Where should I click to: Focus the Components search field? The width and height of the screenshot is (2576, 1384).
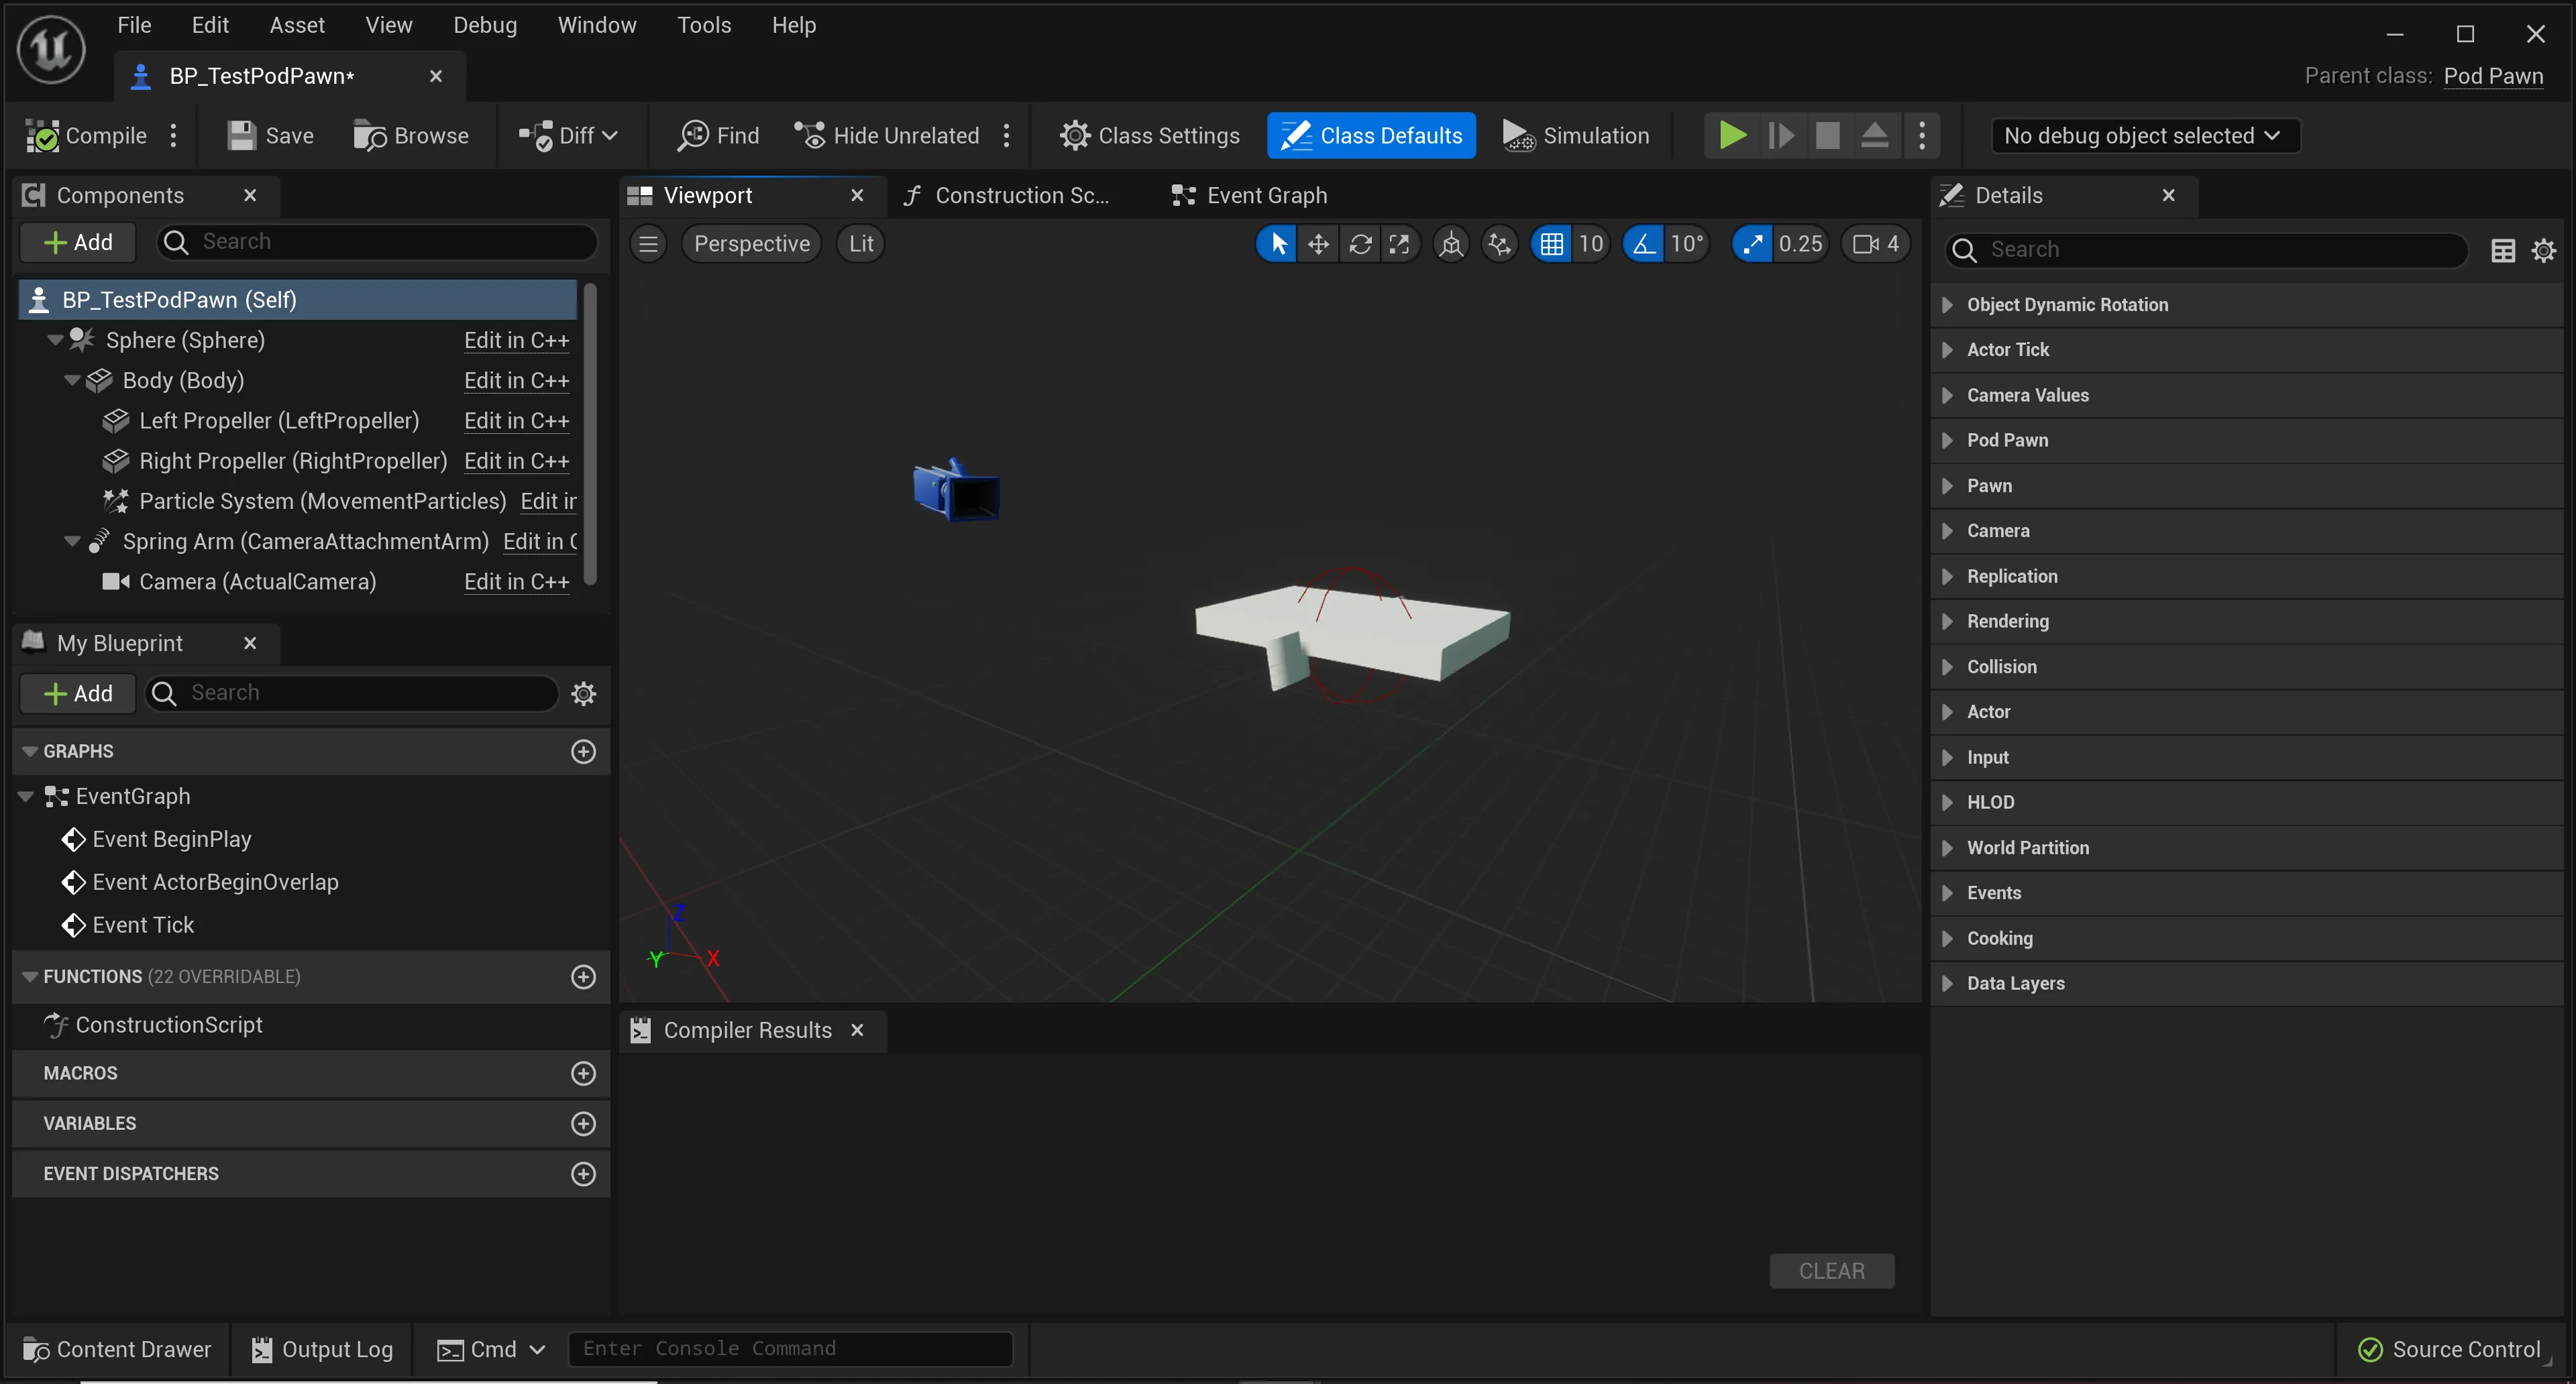pyautogui.click(x=377, y=242)
